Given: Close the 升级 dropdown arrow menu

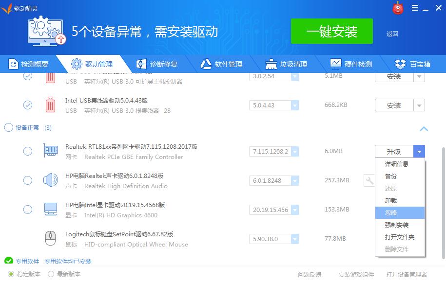Looking at the screenshot, I should tap(419, 152).
